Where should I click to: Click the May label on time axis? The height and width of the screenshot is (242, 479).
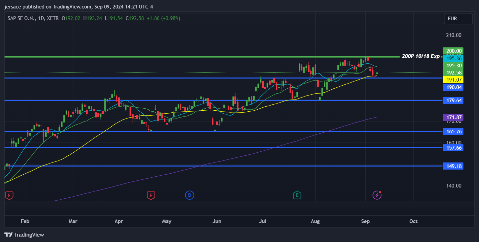point(166,221)
